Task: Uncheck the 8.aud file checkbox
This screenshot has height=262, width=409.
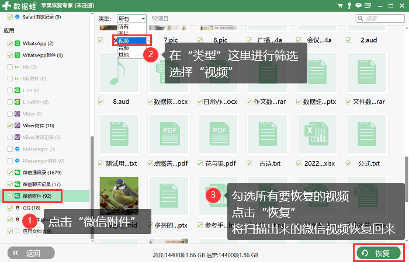Action: 100,102
